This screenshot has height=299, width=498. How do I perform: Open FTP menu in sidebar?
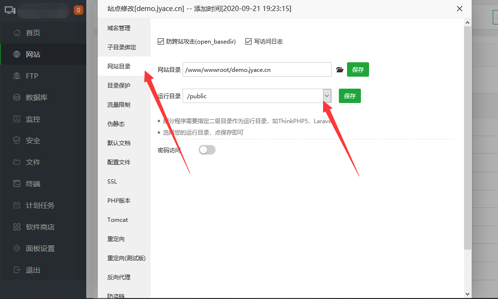click(43, 76)
